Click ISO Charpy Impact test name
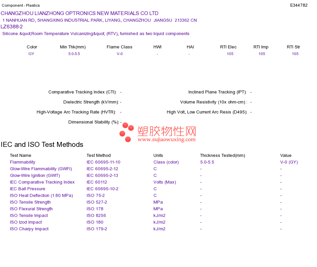This screenshot has width=317, height=267. [x=29, y=229]
